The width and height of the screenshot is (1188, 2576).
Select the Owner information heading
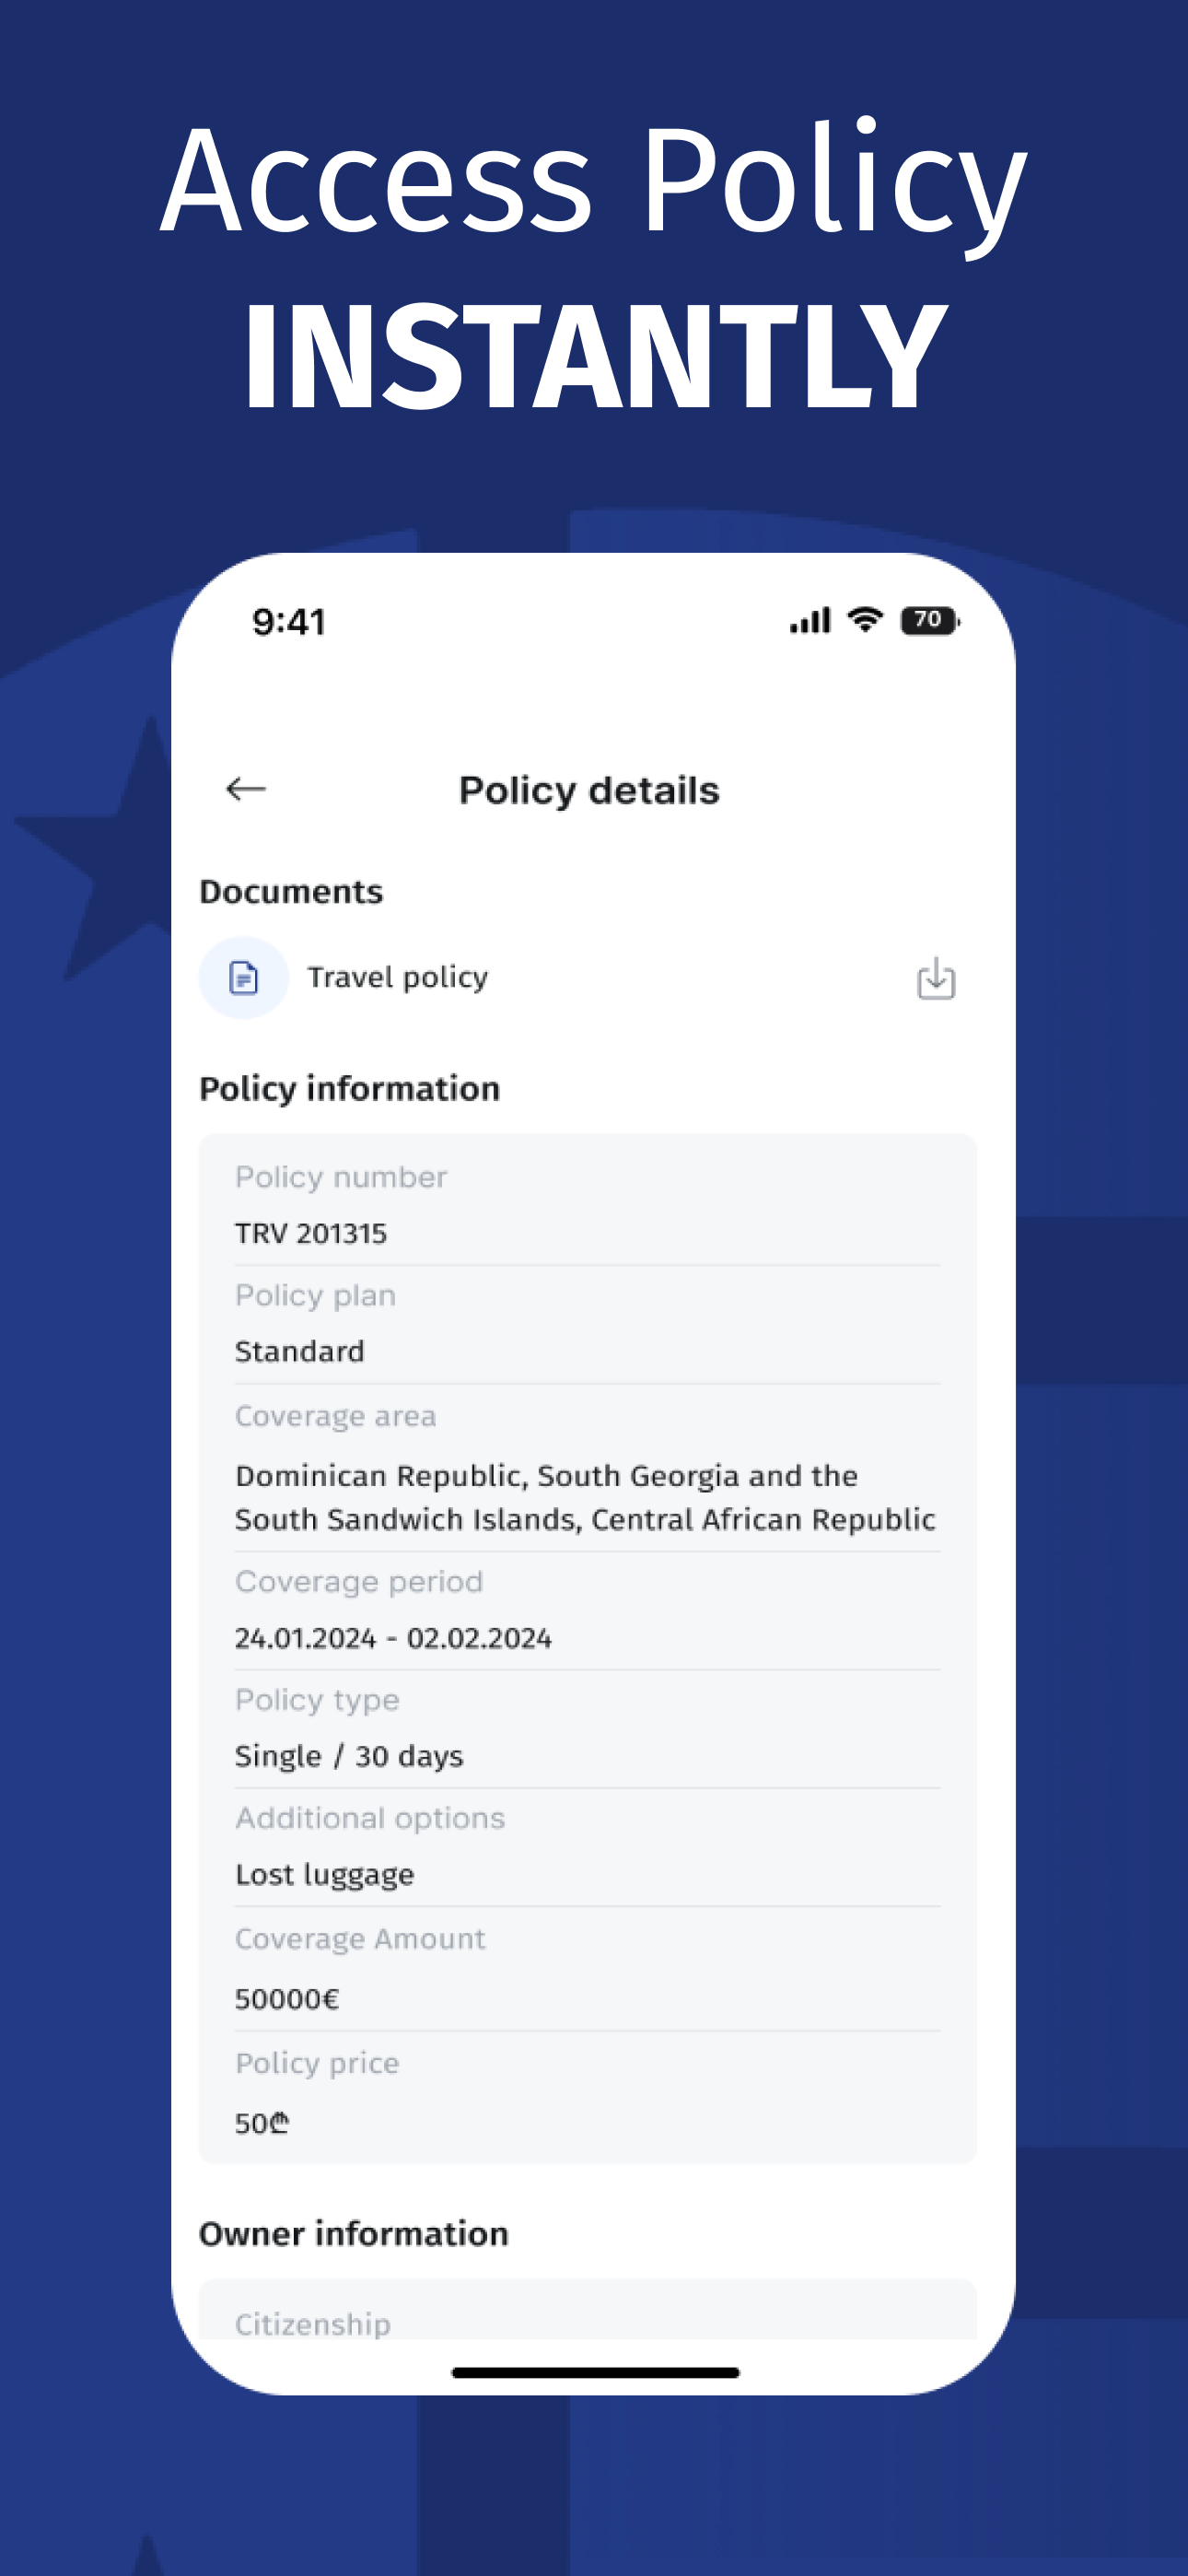coord(354,2233)
